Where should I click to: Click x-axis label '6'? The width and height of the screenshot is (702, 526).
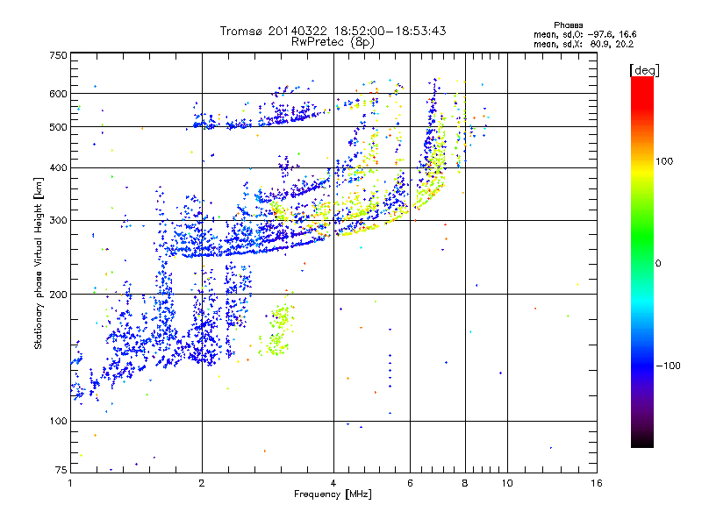[410, 483]
